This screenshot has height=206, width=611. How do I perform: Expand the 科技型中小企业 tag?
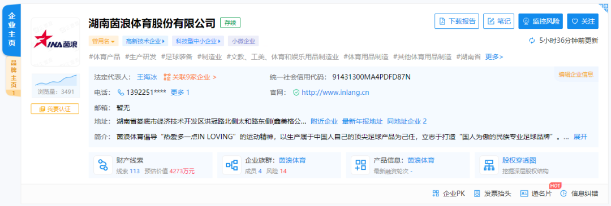click(198, 41)
